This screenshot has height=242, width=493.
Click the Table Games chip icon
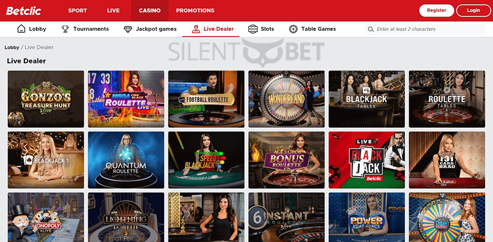[x=293, y=29]
